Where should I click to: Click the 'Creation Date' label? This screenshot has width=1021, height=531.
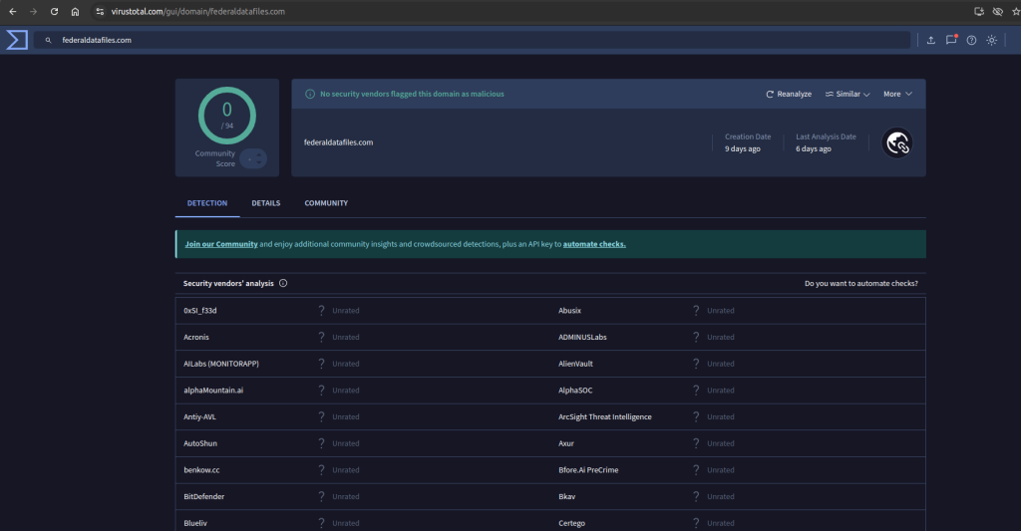(748, 136)
